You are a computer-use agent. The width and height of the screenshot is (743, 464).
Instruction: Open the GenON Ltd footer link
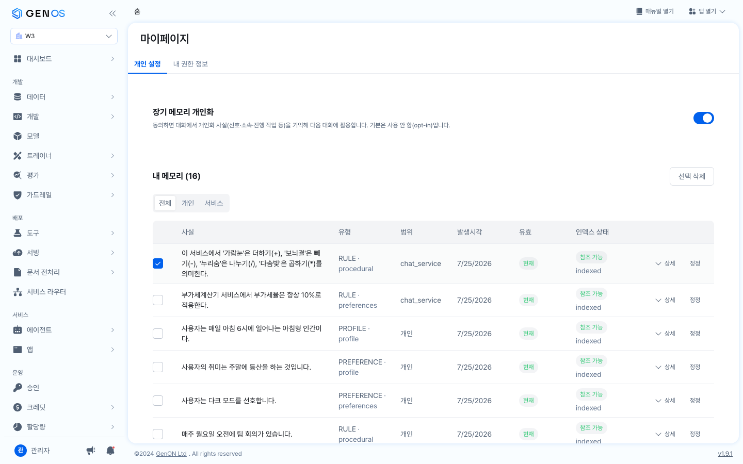click(171, 454)
